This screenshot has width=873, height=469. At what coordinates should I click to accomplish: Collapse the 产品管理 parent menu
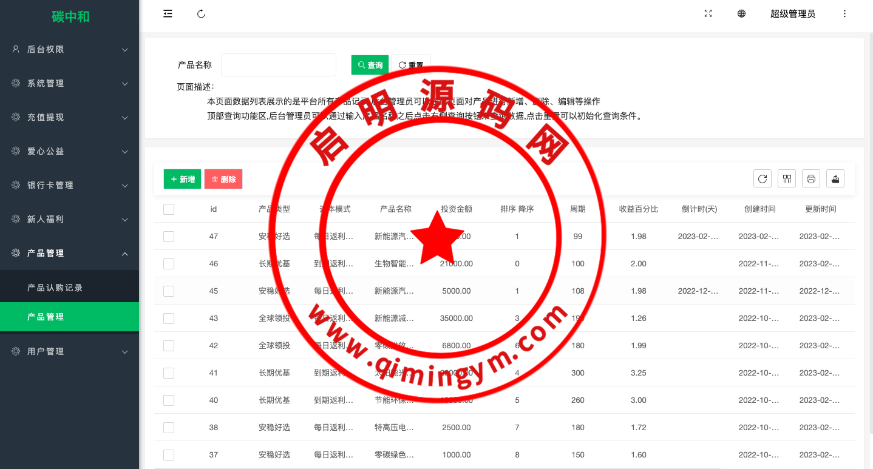[70, 253]
